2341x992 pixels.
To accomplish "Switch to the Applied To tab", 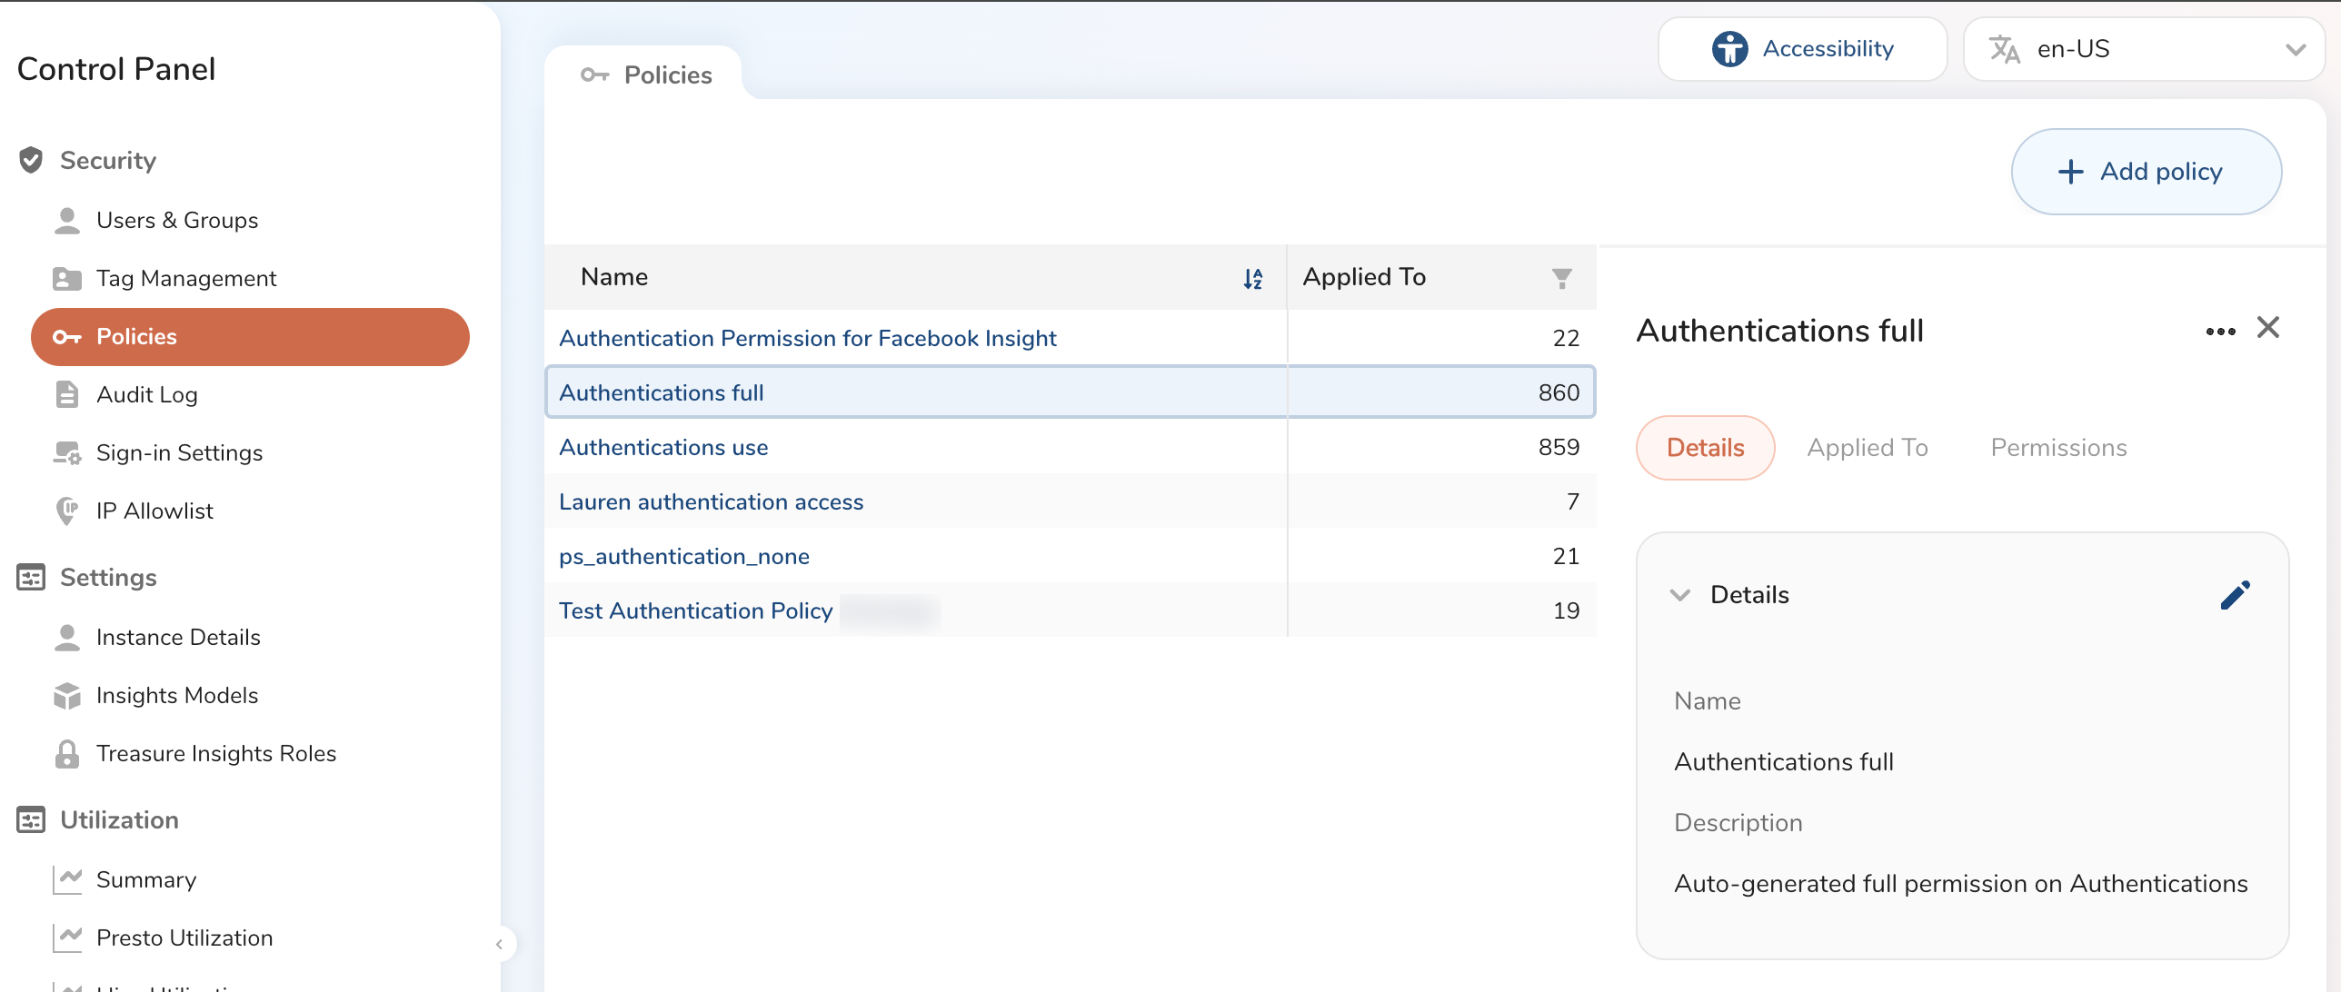I will (x=1867, y=448).
